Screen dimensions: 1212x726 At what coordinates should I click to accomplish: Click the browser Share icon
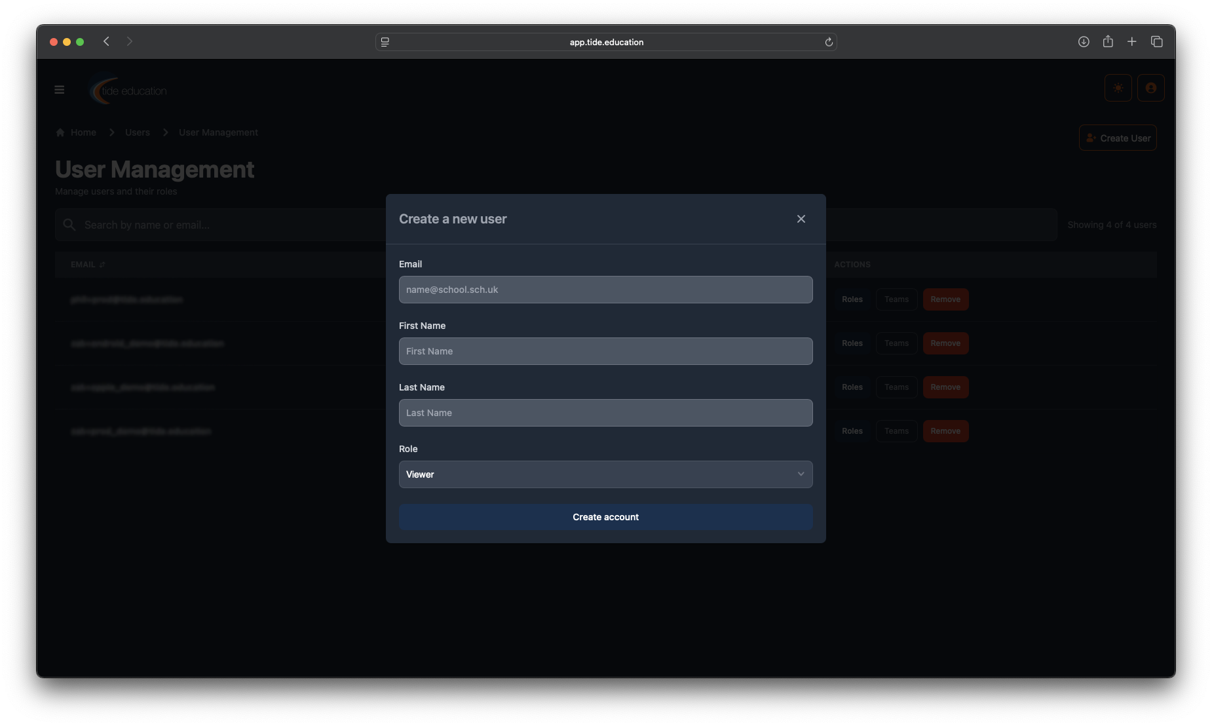[1108, 42]
